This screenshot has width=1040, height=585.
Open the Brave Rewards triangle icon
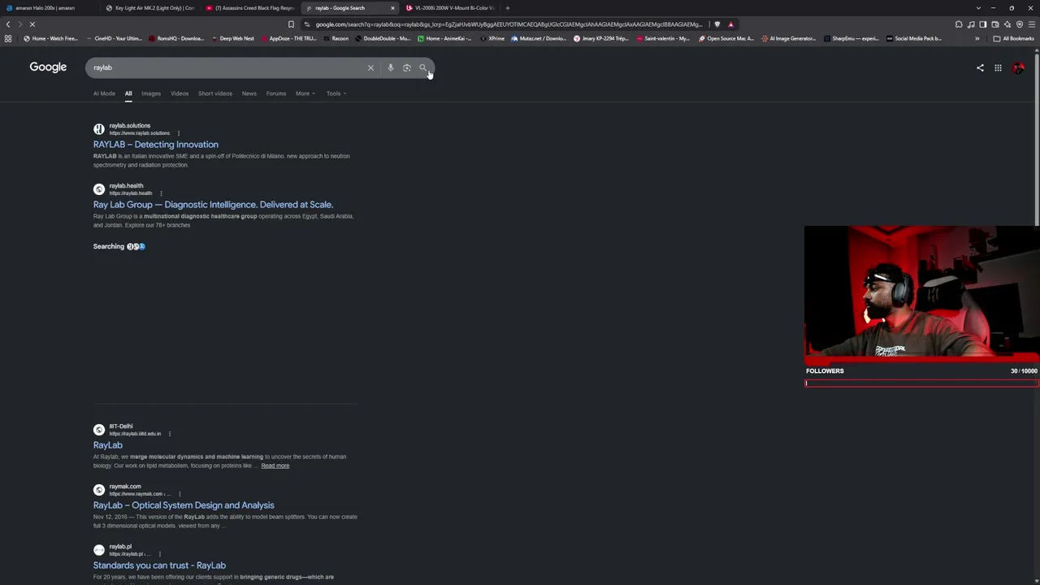click(x=730, y=24)
